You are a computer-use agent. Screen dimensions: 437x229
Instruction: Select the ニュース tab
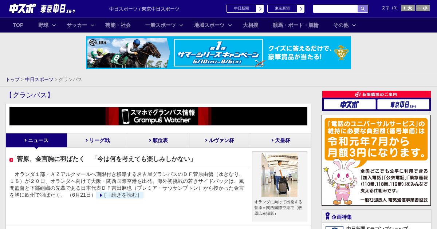36,140
